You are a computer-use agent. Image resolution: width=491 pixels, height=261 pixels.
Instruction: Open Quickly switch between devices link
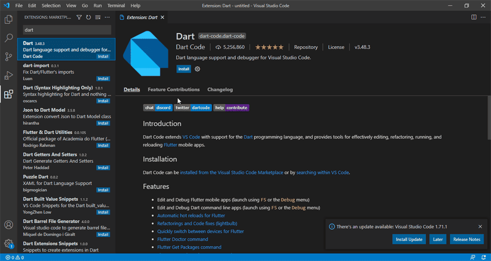click(x=201, y=232)
